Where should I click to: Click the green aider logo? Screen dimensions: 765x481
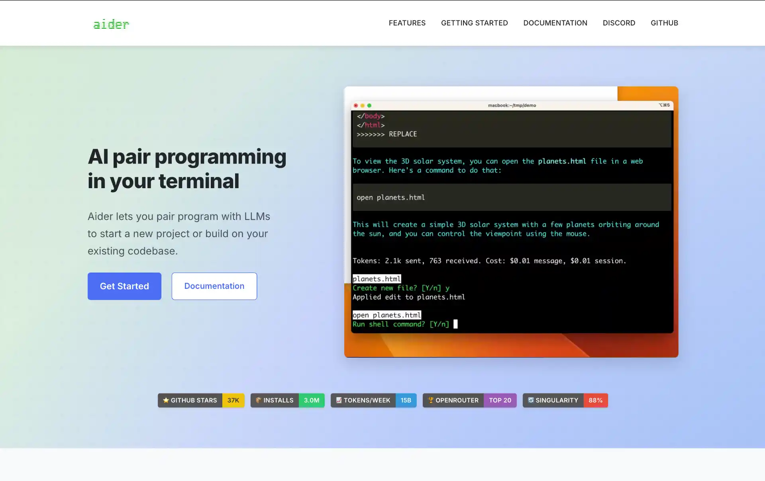111,24
